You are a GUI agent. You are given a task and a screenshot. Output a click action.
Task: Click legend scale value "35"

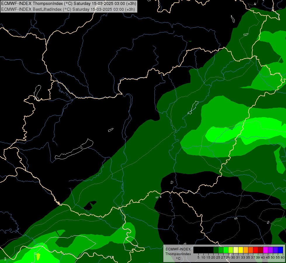click(x=248, y=257)
